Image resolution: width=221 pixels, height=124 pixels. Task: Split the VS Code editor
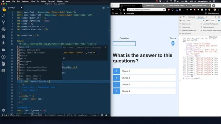click(104, 8)
